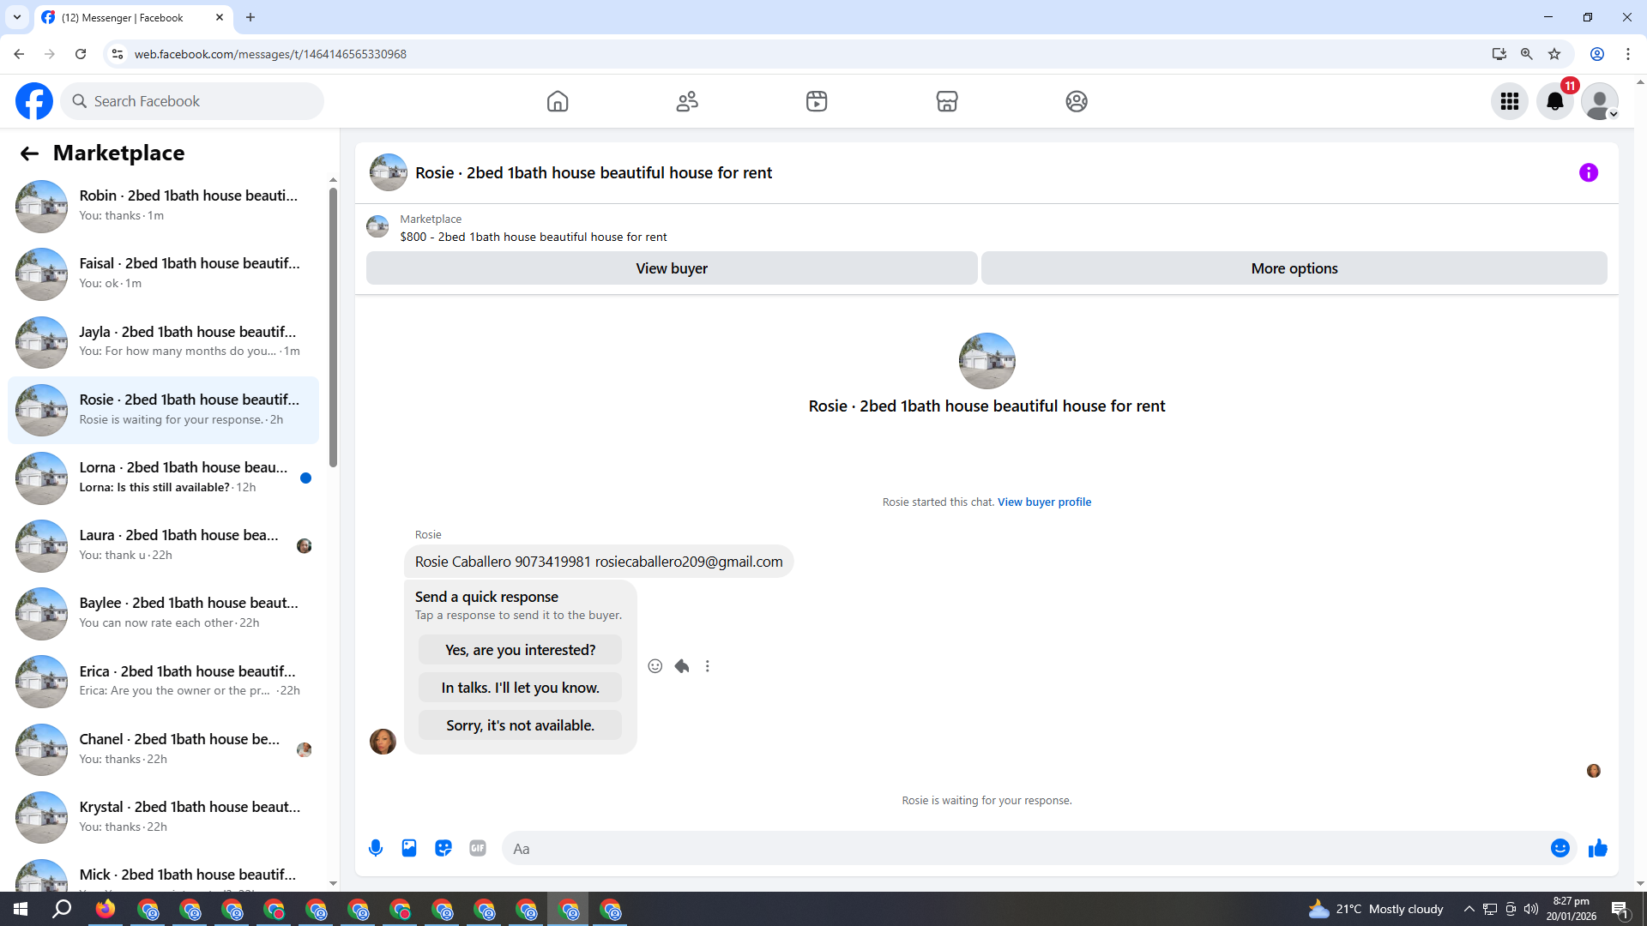The width and height of the screenshot is (1647, 926).
Task: Open Erica's conversation in chat list
Action: pyautogui.click(x=163, y=681)
